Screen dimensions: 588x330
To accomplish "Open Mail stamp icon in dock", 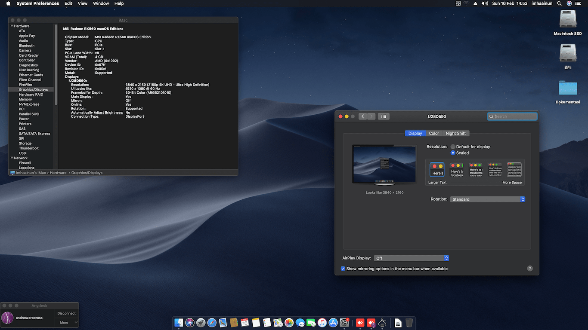I will coord(223,323).
